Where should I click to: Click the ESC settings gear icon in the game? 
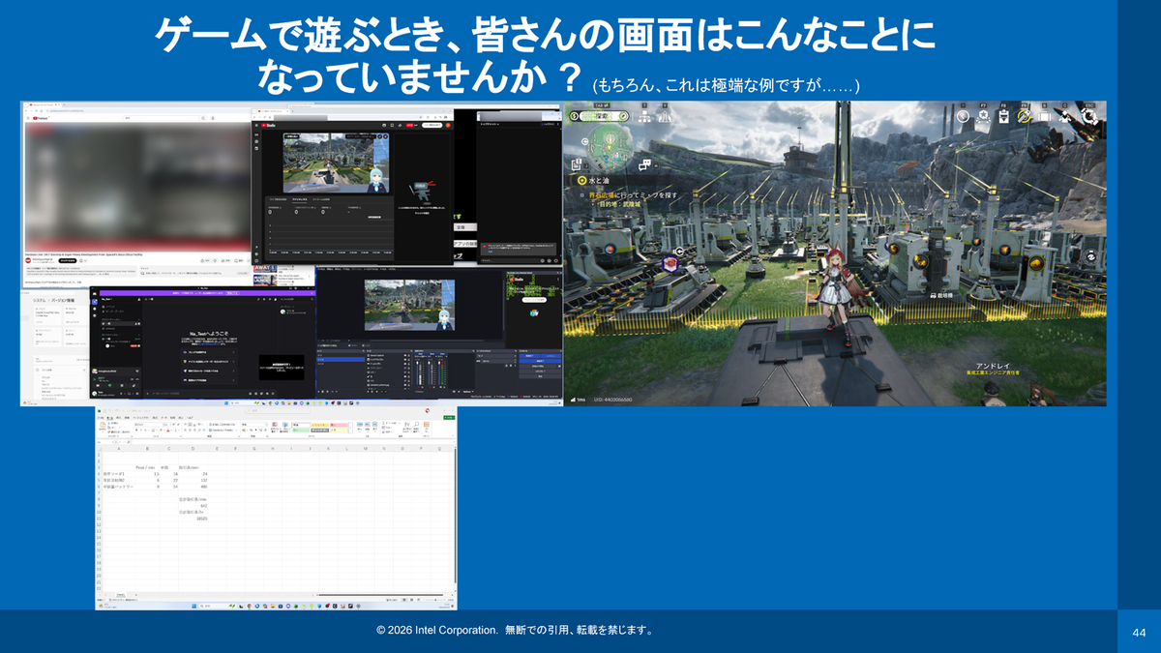click(x=1089, y=116)
